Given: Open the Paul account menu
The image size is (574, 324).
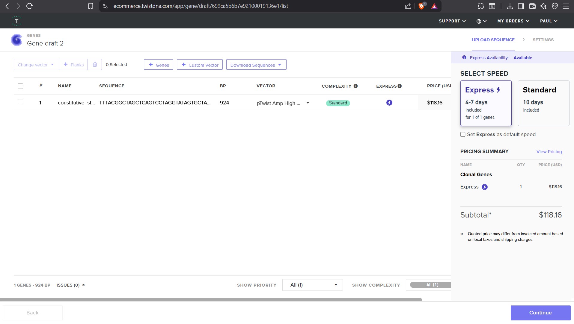Looking at the screenshot, I should 549,21.
